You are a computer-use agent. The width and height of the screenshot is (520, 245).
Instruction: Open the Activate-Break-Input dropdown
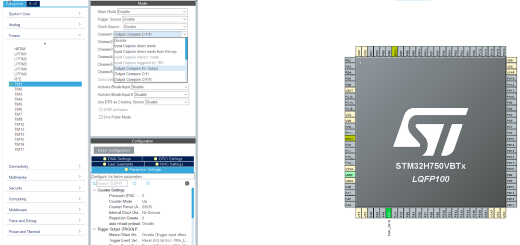(160, 87)
